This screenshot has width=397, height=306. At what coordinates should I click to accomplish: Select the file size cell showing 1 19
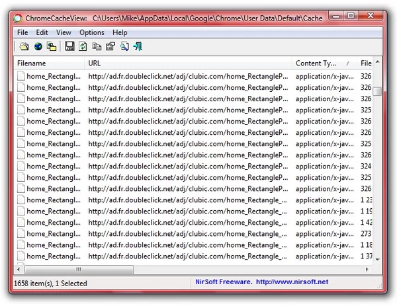pyautogui.click(x=366, y=211)
